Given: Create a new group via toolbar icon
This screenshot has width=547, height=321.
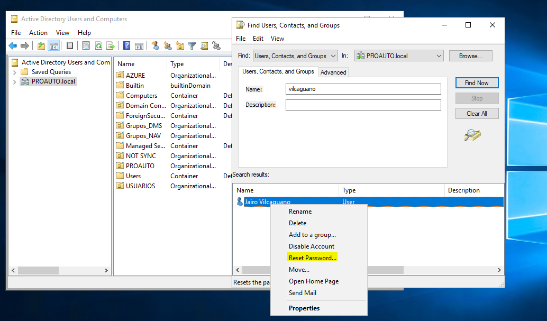Looking at the screenshot, I should click(x=168, y=45).
